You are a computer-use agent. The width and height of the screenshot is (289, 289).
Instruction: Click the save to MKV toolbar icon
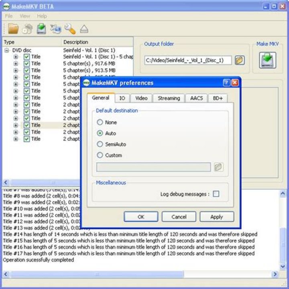41,29
